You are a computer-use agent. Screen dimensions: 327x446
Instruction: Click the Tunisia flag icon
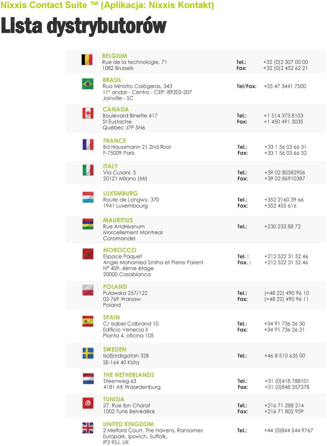pos(88,403)
